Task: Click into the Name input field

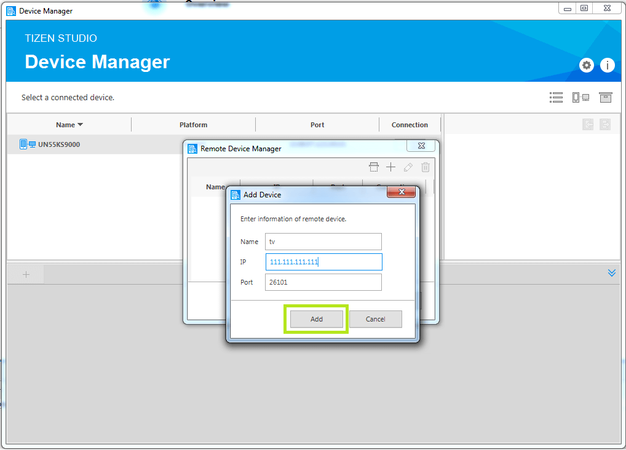Action: point(323,242)
